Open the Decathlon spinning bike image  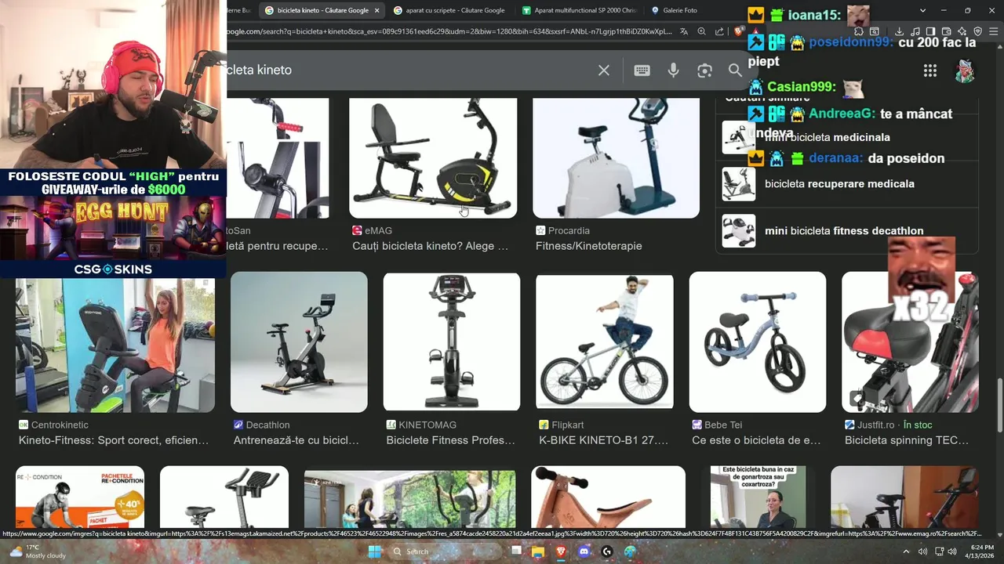point(299,342)
